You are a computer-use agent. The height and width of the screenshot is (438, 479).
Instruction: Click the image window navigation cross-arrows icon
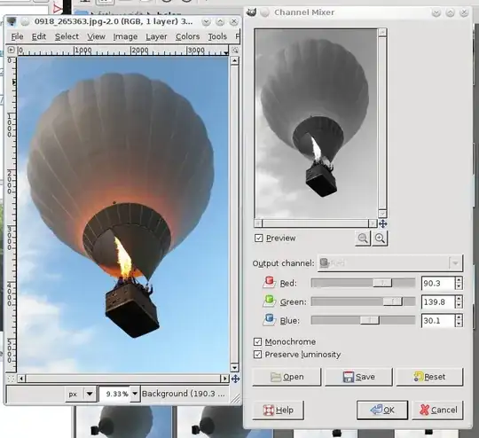click(235, 379)
